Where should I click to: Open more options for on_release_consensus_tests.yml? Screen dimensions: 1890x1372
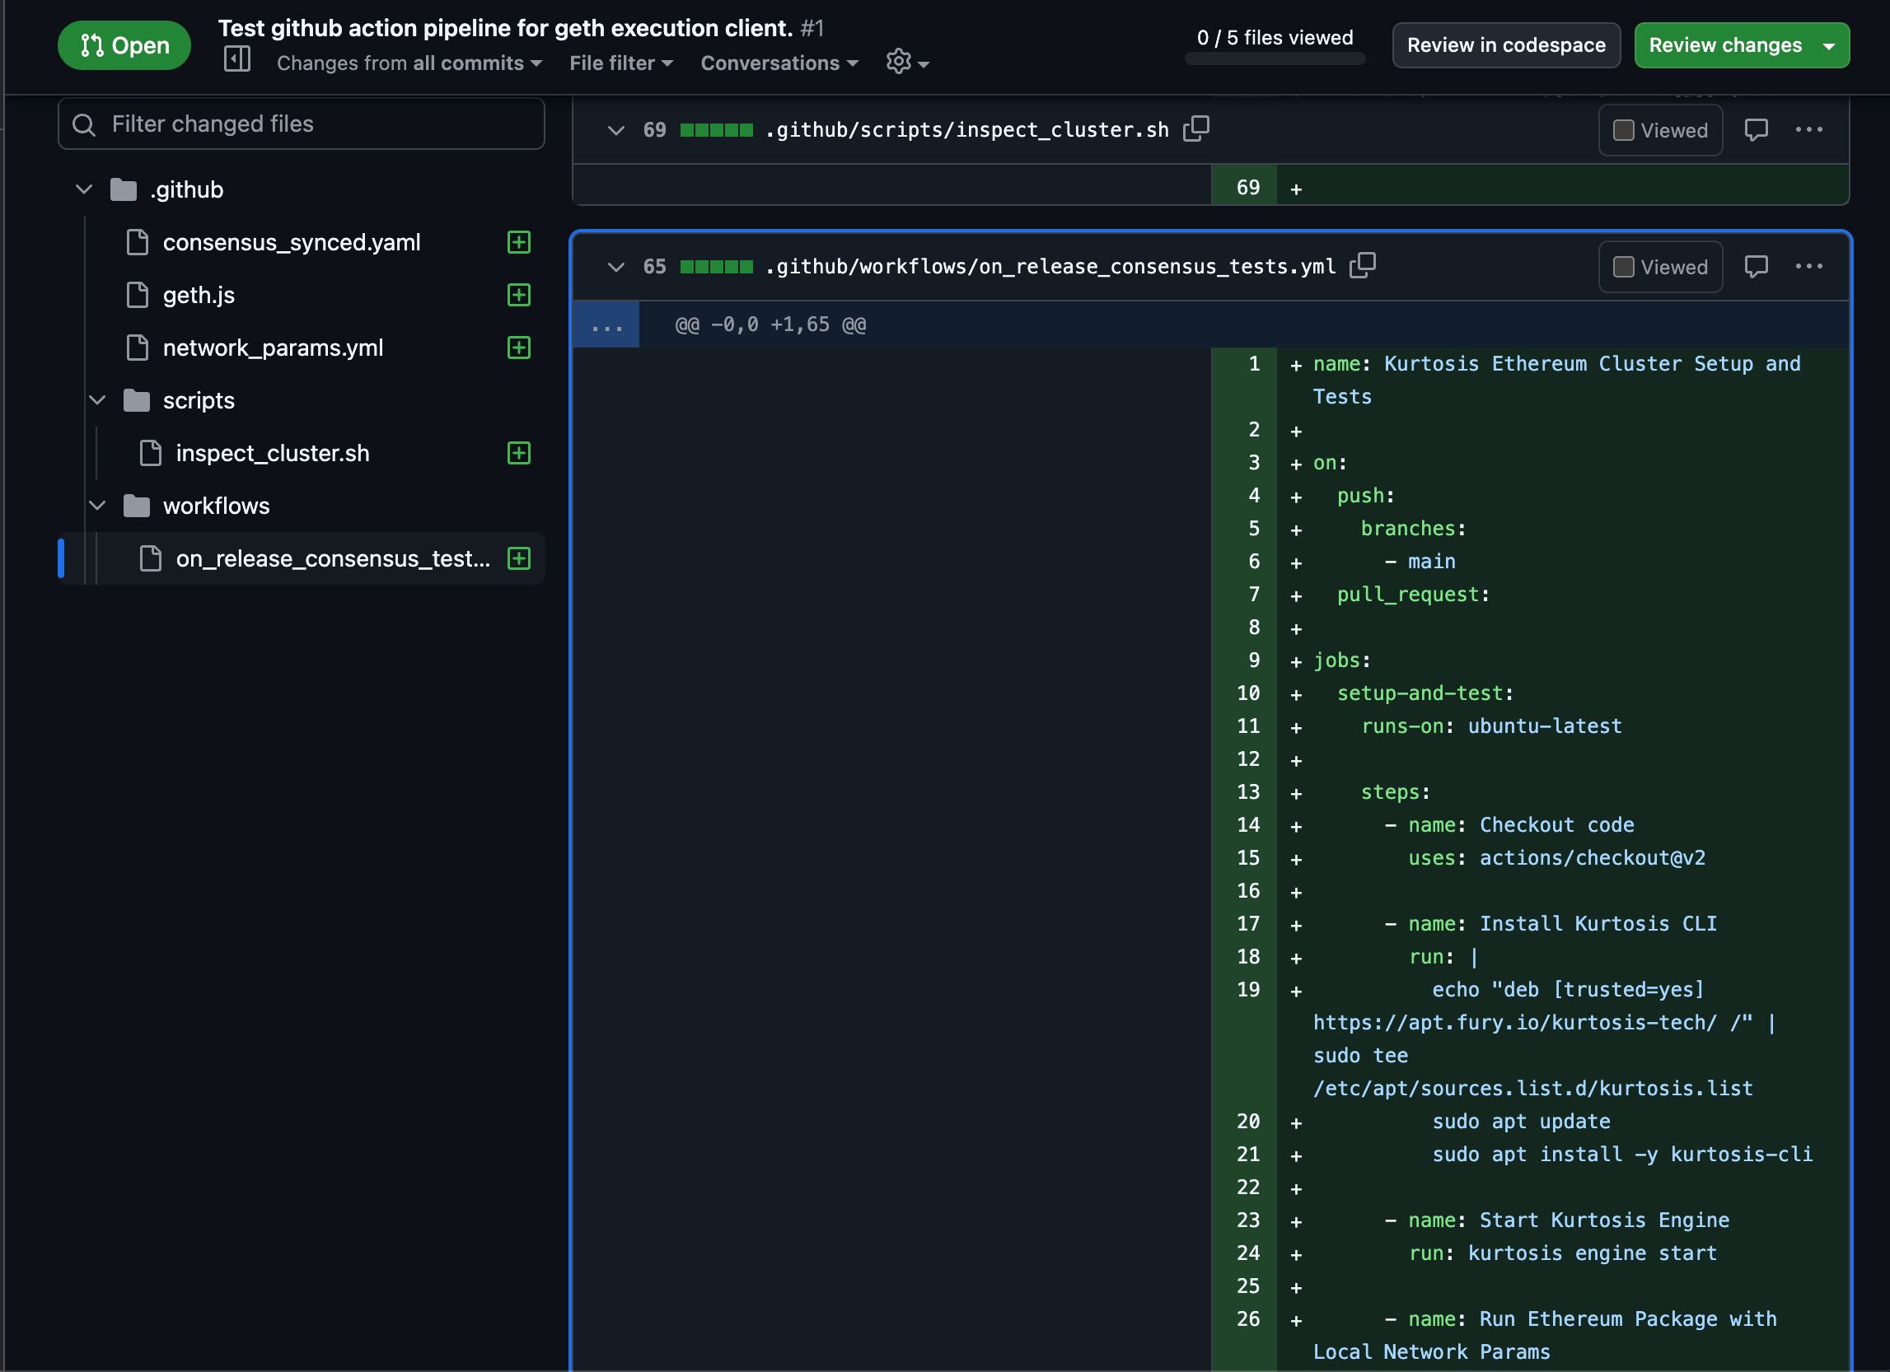tap(1808, 267)
